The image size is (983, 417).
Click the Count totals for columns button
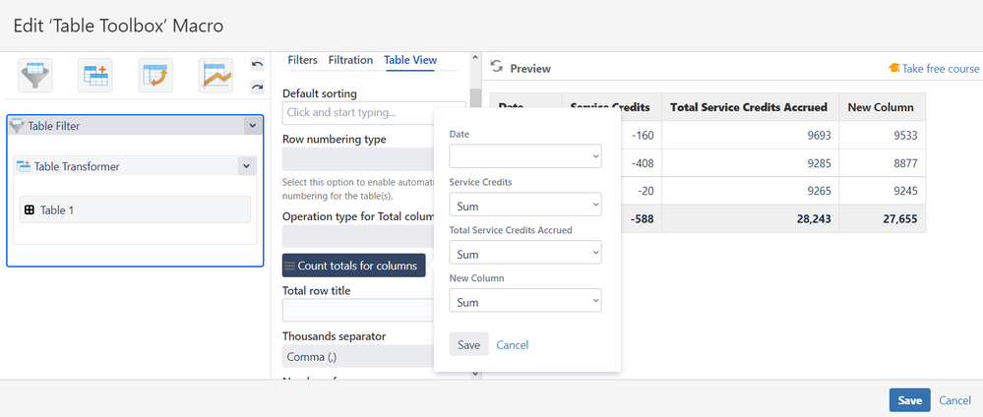(x=353, y=266)
